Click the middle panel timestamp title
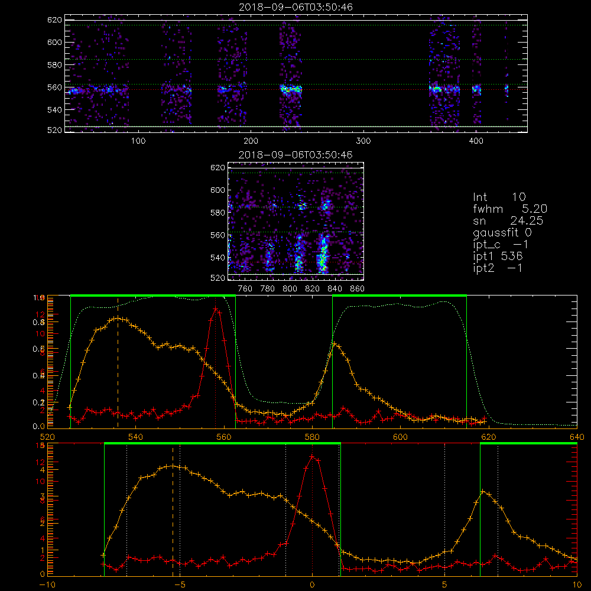591x591 pixels. 295,155
